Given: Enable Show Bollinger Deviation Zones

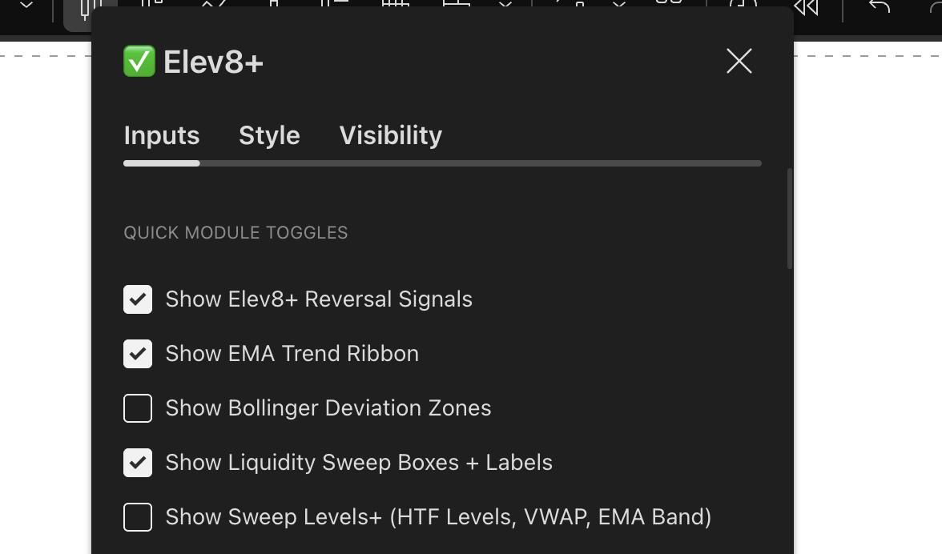Looking at the screenshot, I should click(x=138, y=408).
